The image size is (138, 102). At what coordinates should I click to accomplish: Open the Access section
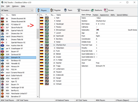(x=109, y=10)
